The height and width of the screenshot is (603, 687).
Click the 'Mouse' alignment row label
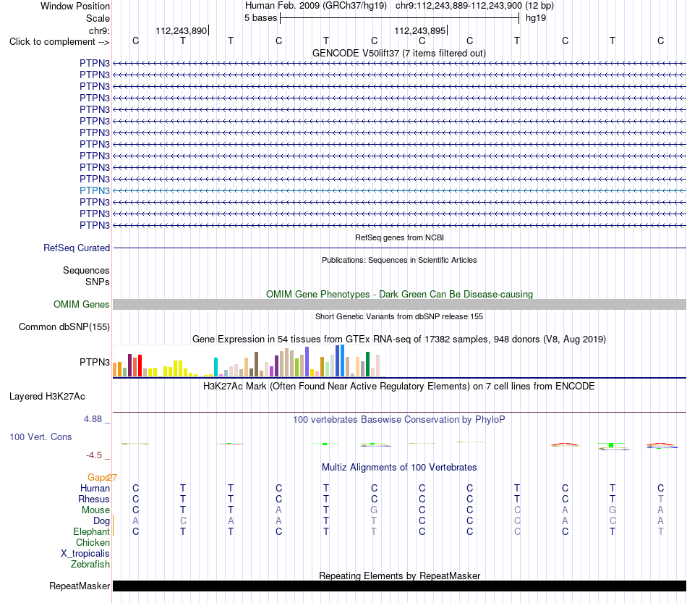click(95, 510)
